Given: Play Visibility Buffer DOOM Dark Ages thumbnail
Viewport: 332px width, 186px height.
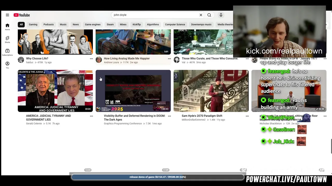Looking at the screenshot, I should tap(133, 91).
